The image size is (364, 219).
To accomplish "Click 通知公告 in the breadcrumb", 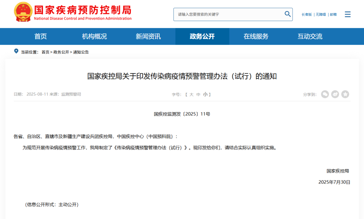I will pos(81,52).
